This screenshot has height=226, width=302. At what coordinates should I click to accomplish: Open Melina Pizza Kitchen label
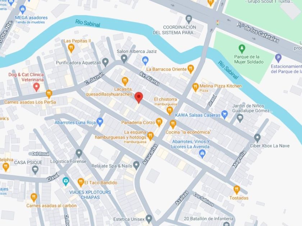click(x=220, y=86)
